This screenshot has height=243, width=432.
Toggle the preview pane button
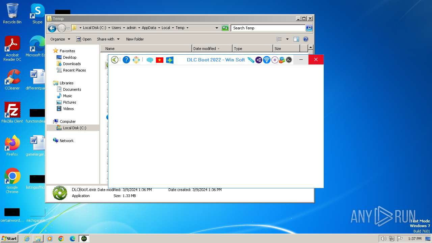[x=296, y=39]
